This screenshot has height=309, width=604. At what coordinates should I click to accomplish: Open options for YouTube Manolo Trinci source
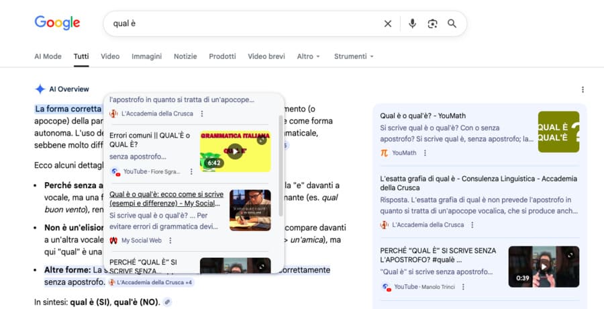tap(463, 287)
